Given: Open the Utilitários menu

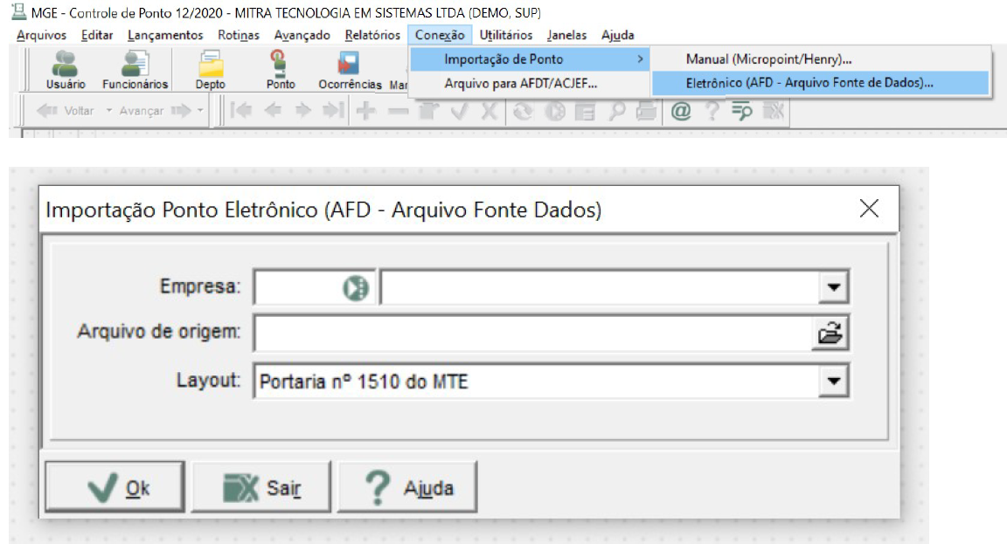Looking at the screenshot, I should pyautogui.click(x=506, y=35).
